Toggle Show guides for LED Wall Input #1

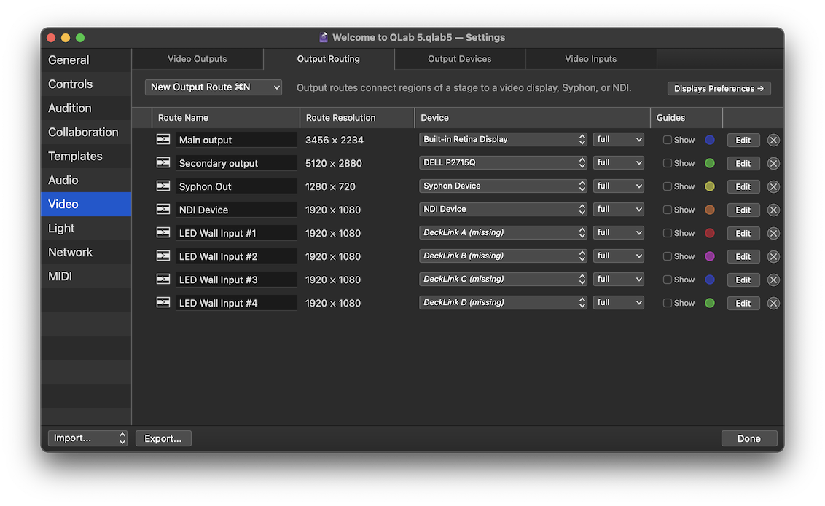point(668,232)
